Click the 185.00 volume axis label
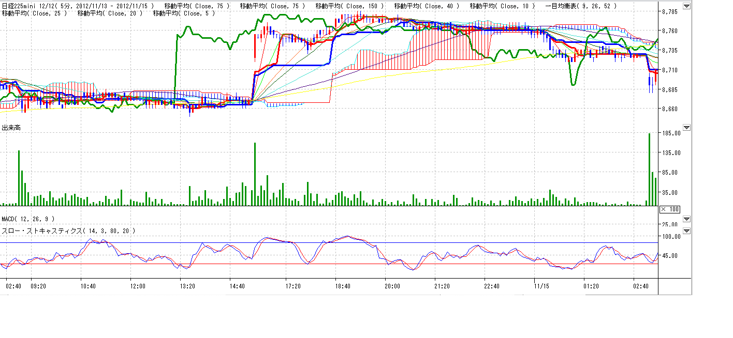The width and height of the screenshot is (733, 338). 671,133
